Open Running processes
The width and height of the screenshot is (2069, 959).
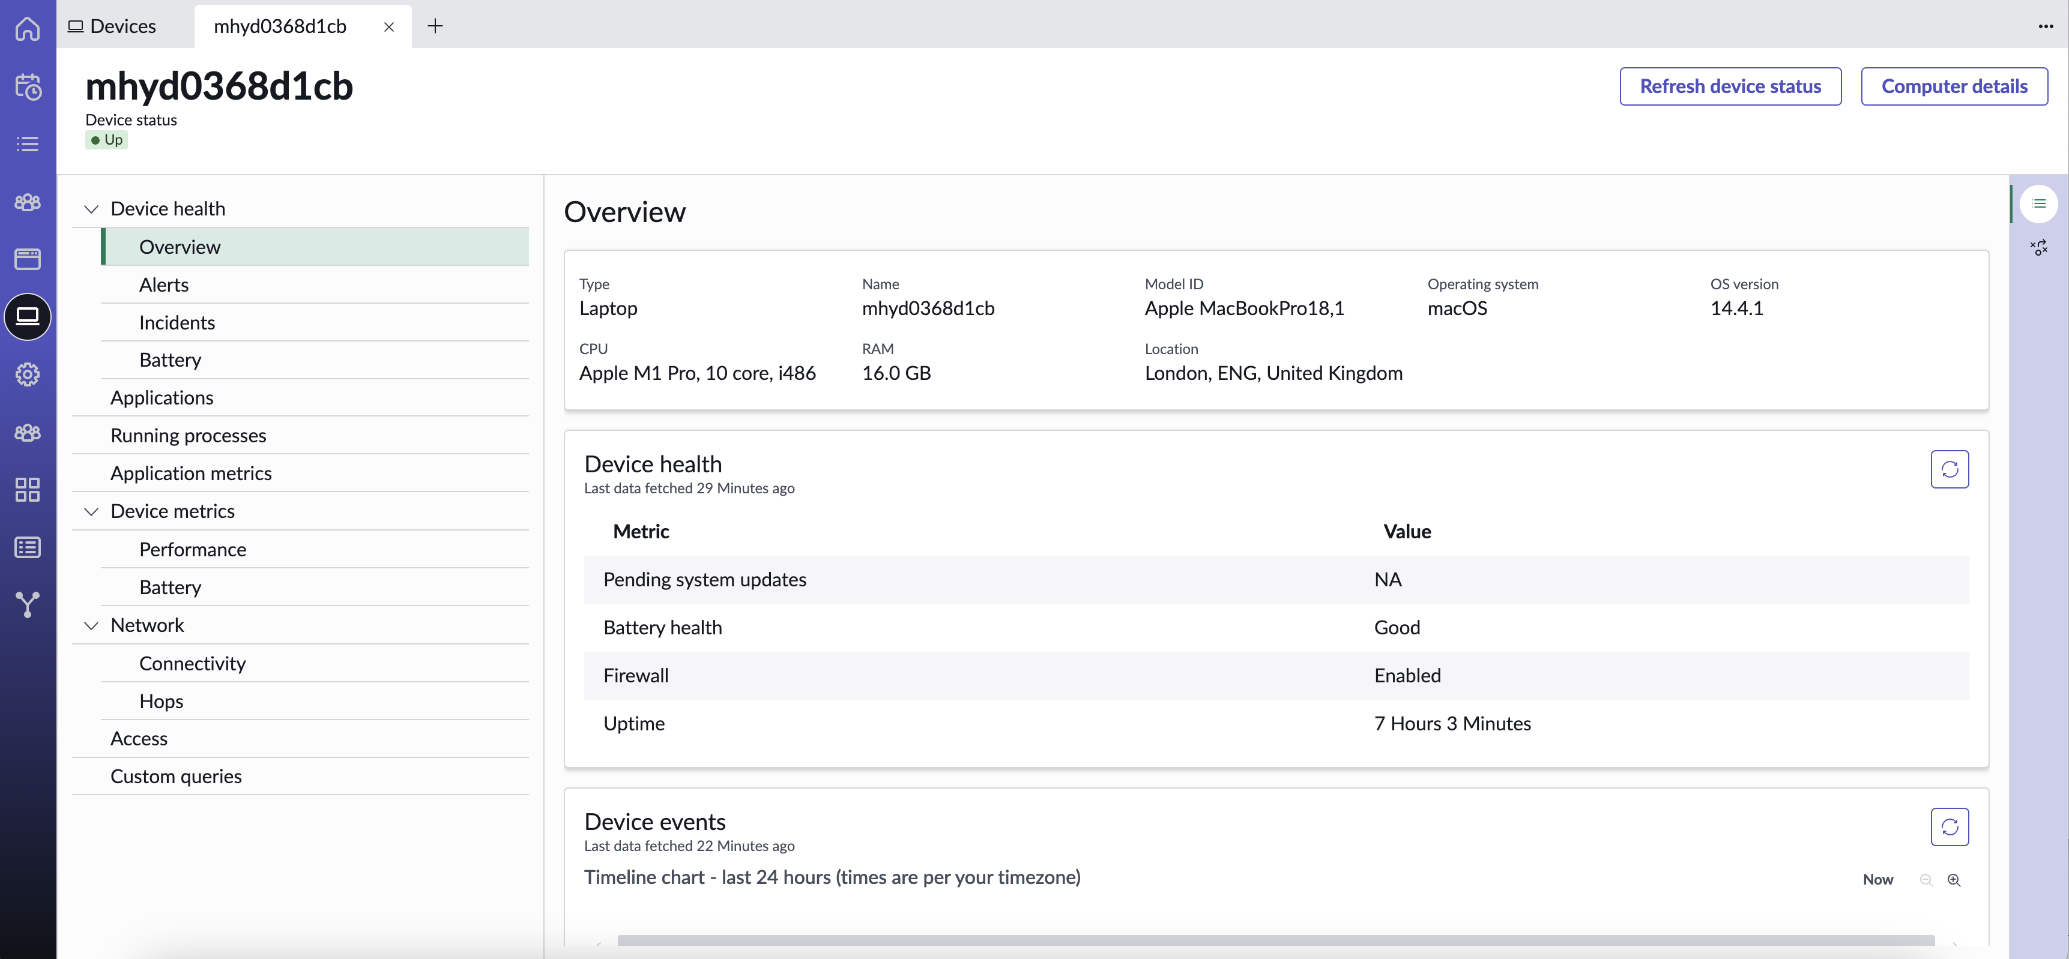tap(300, 435)
